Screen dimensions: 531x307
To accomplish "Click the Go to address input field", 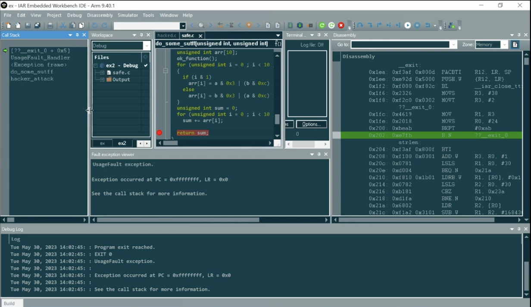I will tap(400, 45).
